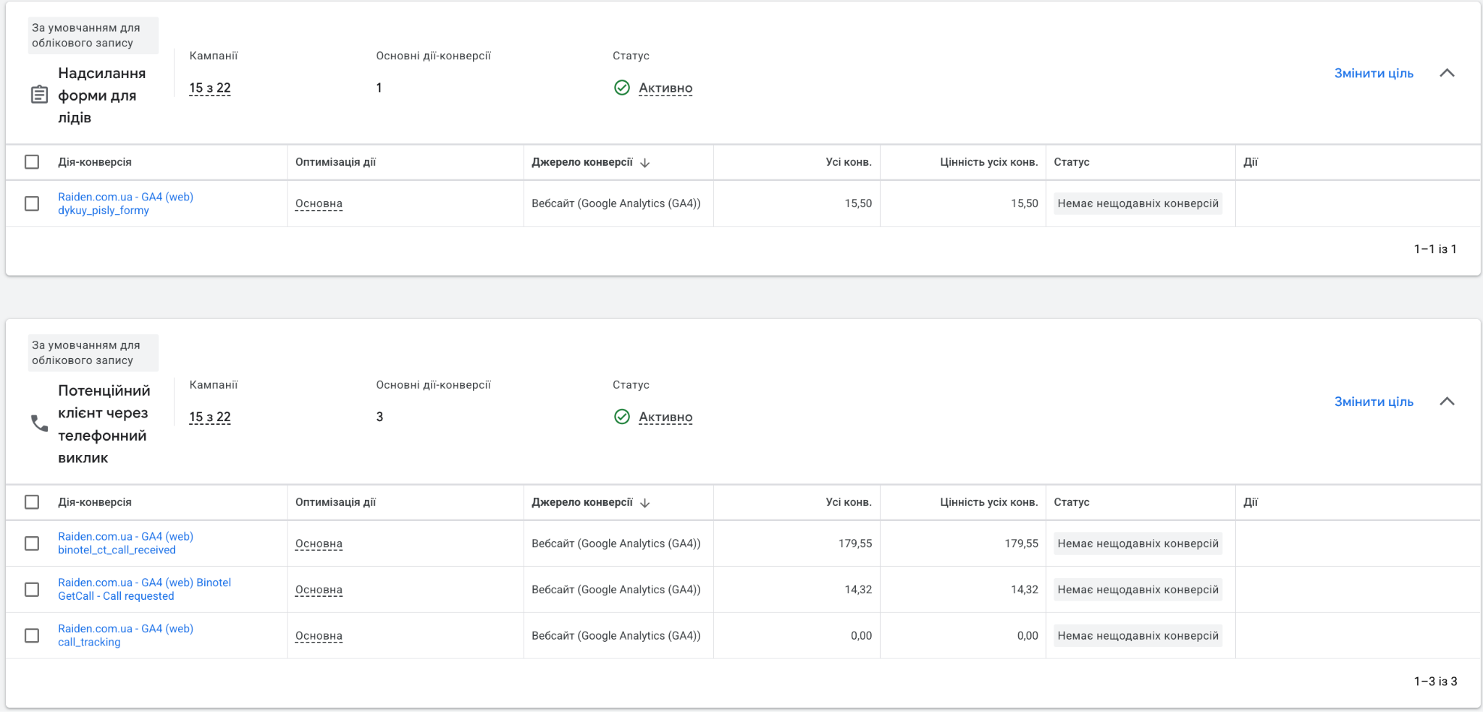The width and height of the screenshot is (1483, 712).
Task: Click the Статус column header in the phone-call table
Action: (1072, 502)
